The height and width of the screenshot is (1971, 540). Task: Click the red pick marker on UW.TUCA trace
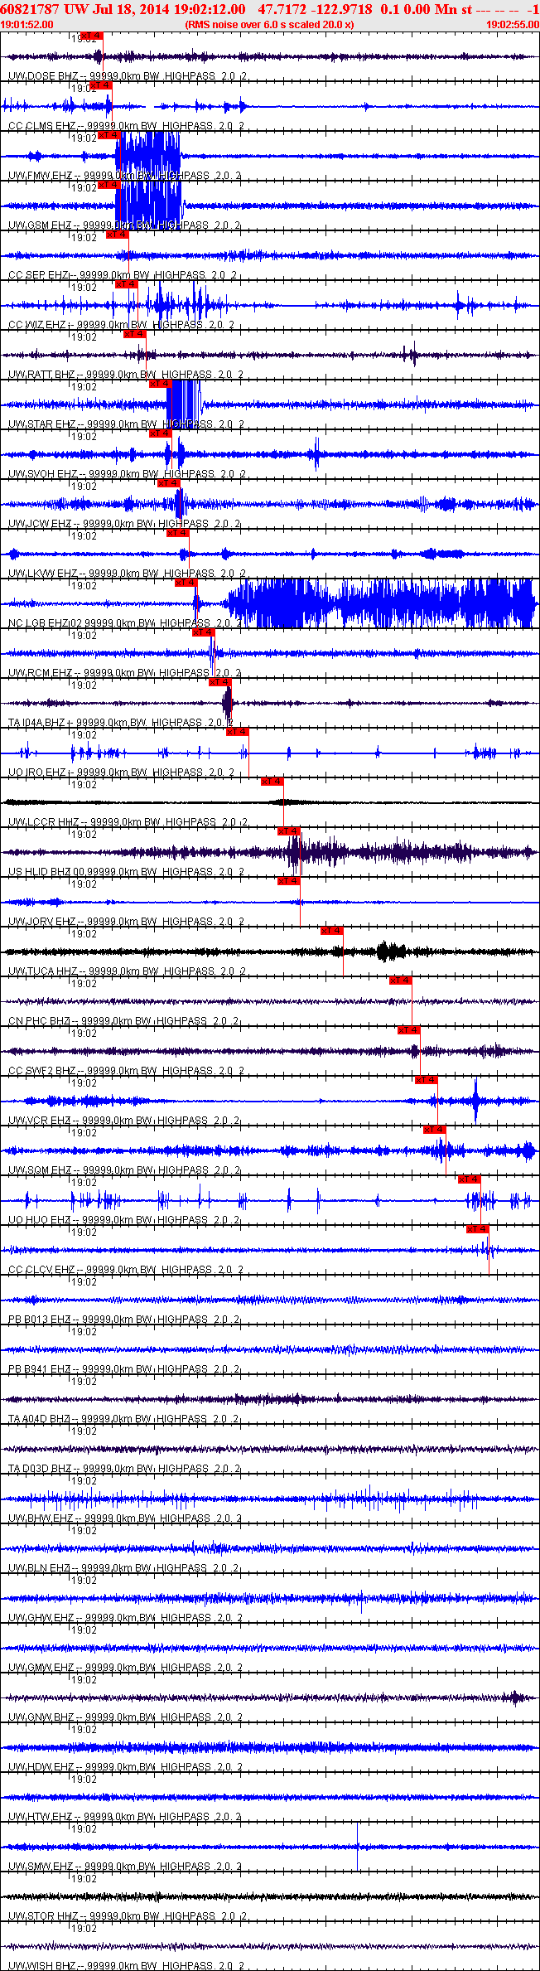pos(332,931)
